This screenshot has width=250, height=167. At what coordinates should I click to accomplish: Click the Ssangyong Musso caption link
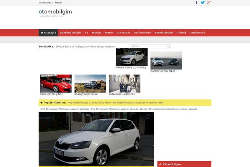(x=86, y=94)
